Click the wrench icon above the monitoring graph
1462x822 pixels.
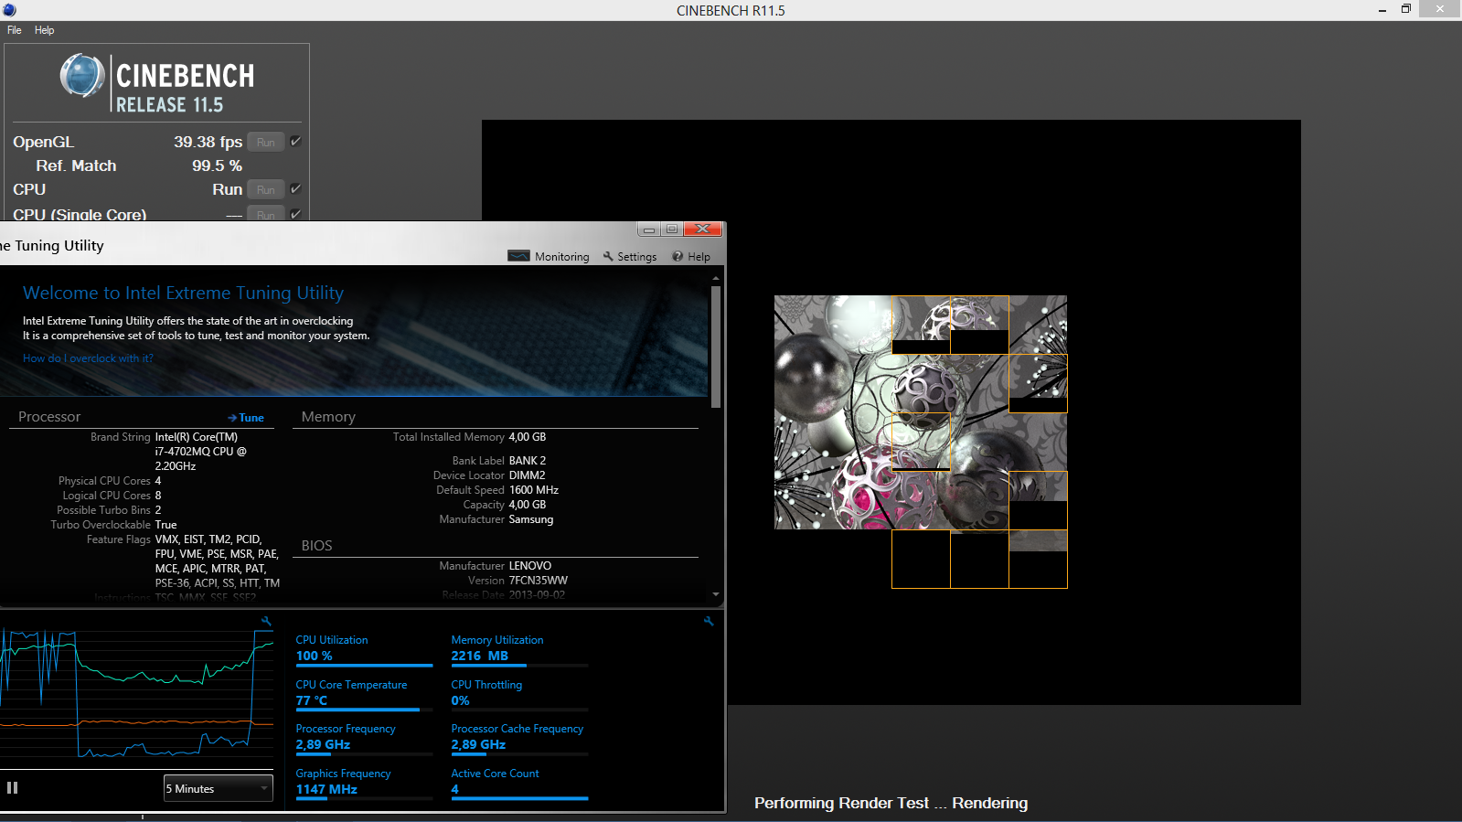point(266,621)
